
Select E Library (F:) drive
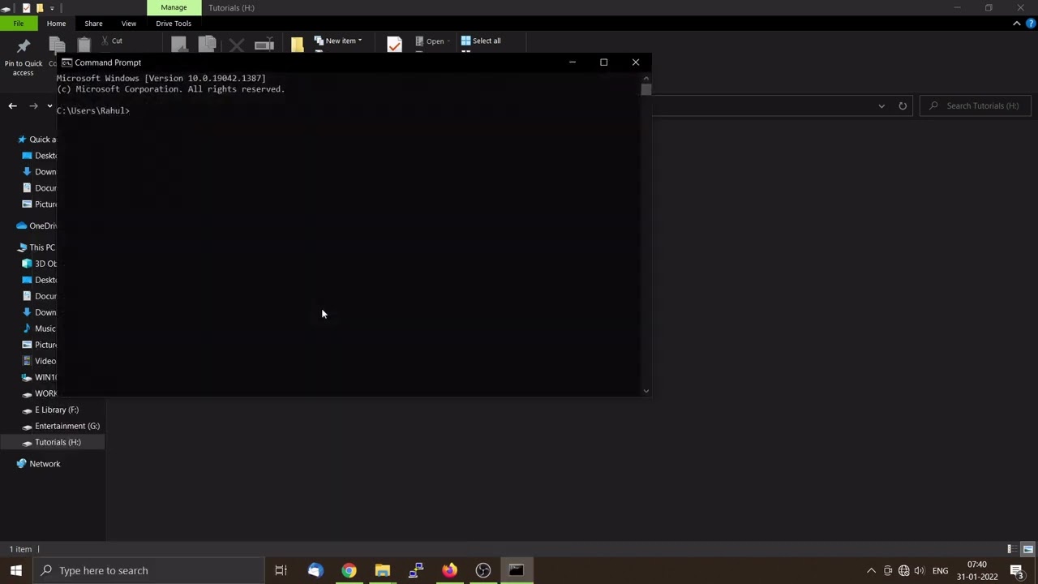coord(51,410)
